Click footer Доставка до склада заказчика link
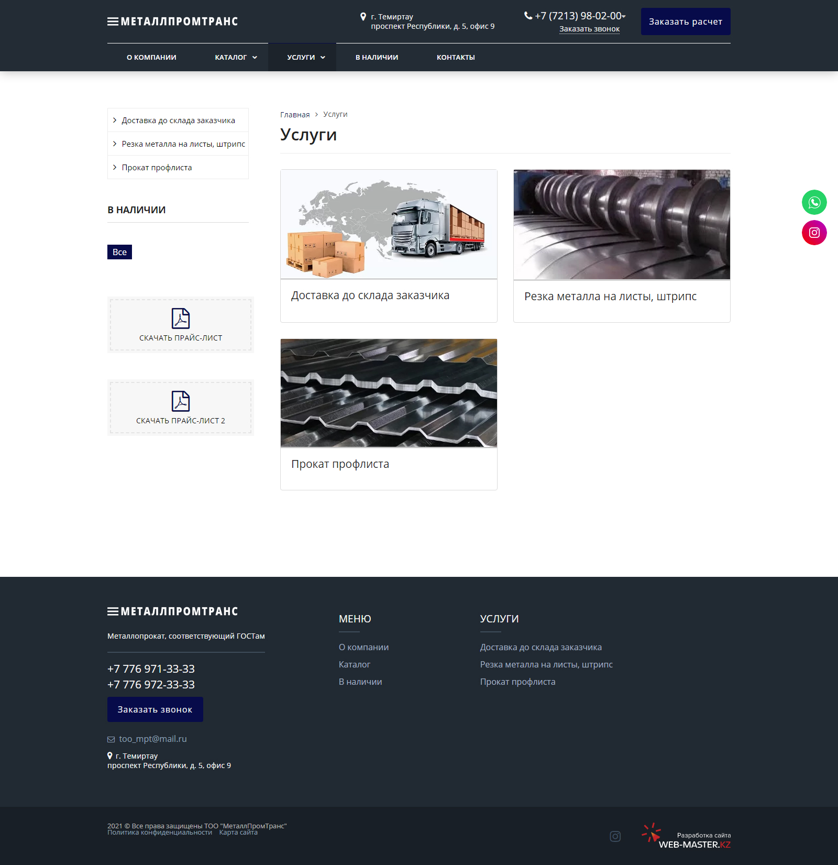Screen dimensions: 838x865 [x=541, y=647]
